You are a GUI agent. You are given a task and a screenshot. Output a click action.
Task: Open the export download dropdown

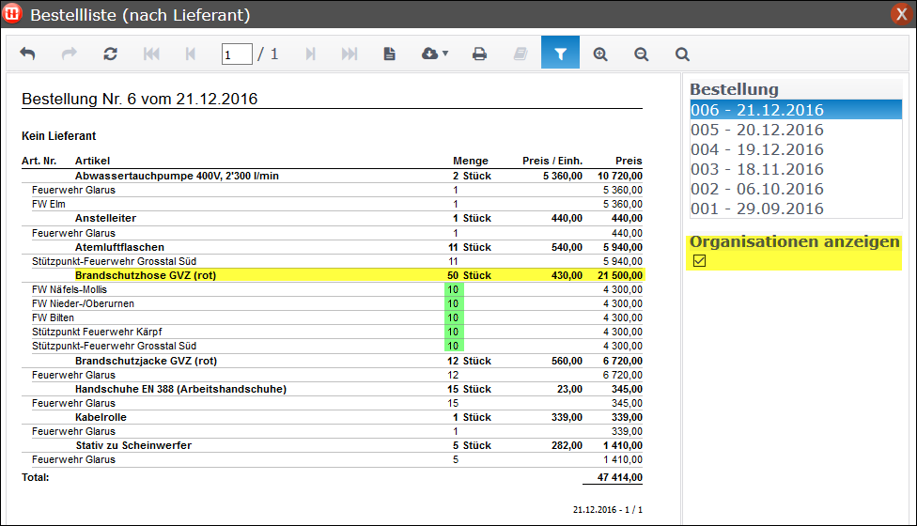pyautogui.click(x=434, y=54)
